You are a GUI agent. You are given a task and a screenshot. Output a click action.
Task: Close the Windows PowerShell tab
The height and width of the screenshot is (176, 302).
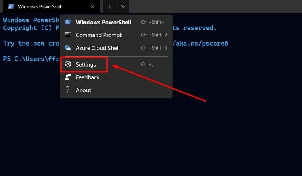pos(93,6)
